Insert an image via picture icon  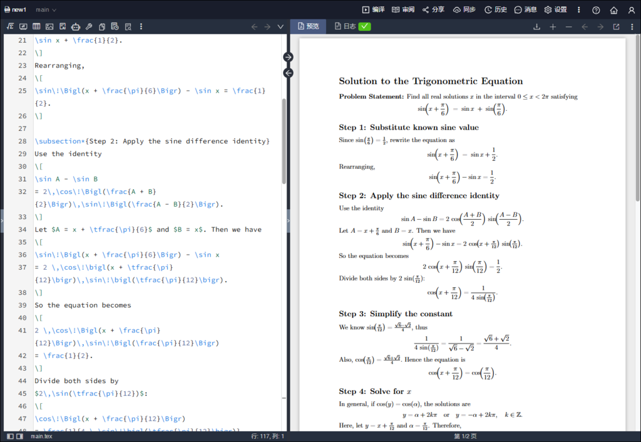point(49,26)
